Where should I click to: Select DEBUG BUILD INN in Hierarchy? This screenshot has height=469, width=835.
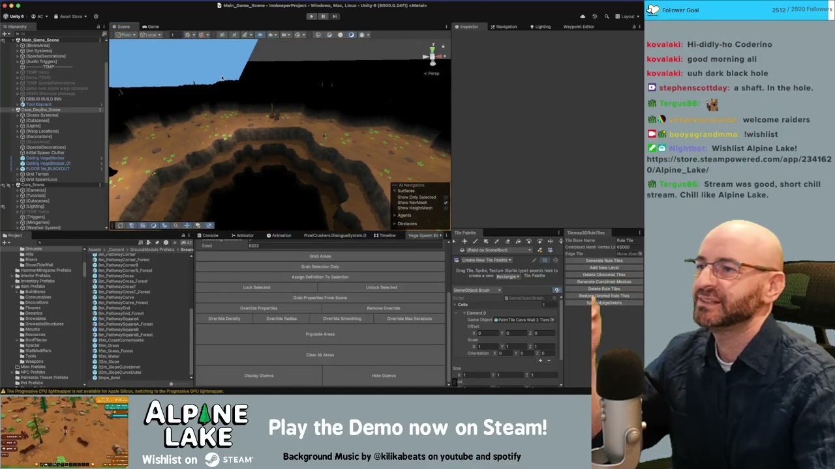pyautogui.click(x=44, y=99)
